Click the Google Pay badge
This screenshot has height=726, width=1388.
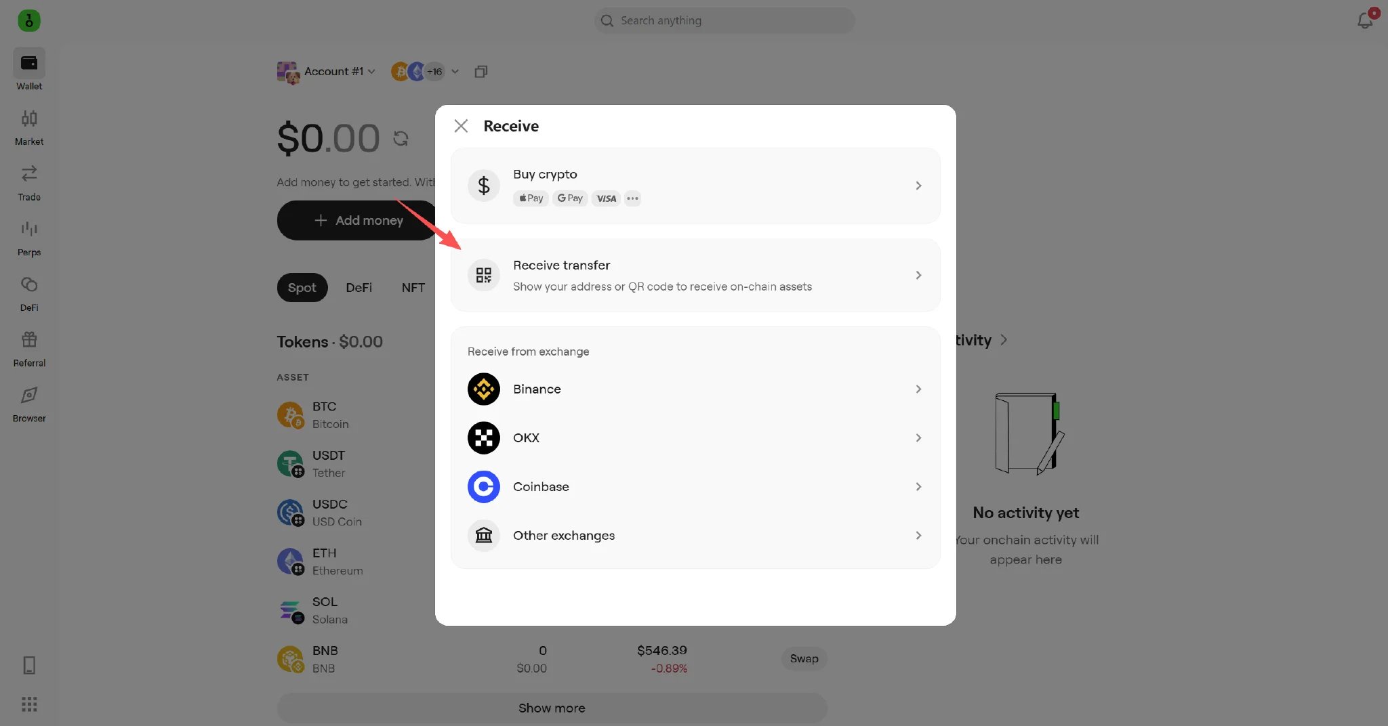click(570, 198)
